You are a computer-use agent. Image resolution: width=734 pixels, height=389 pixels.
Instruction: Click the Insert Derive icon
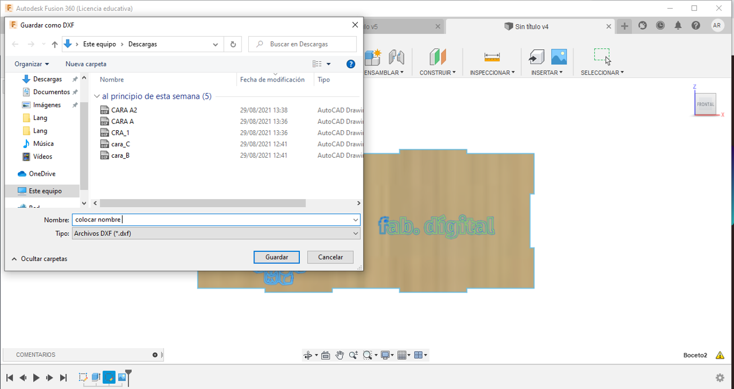point(536,57)
